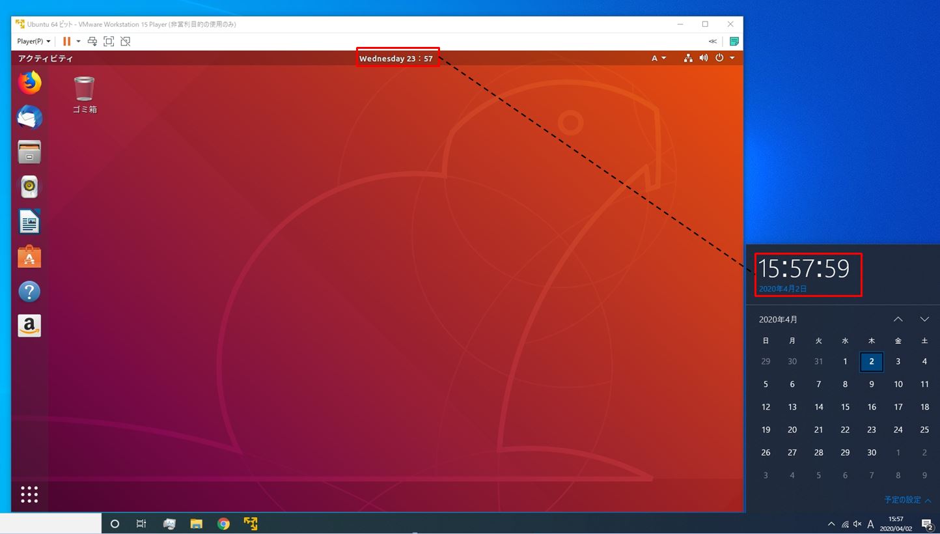Select April 22 in the calendar
Screen dimensions: 940x534
pyautogui.click(x=845, y=430)
